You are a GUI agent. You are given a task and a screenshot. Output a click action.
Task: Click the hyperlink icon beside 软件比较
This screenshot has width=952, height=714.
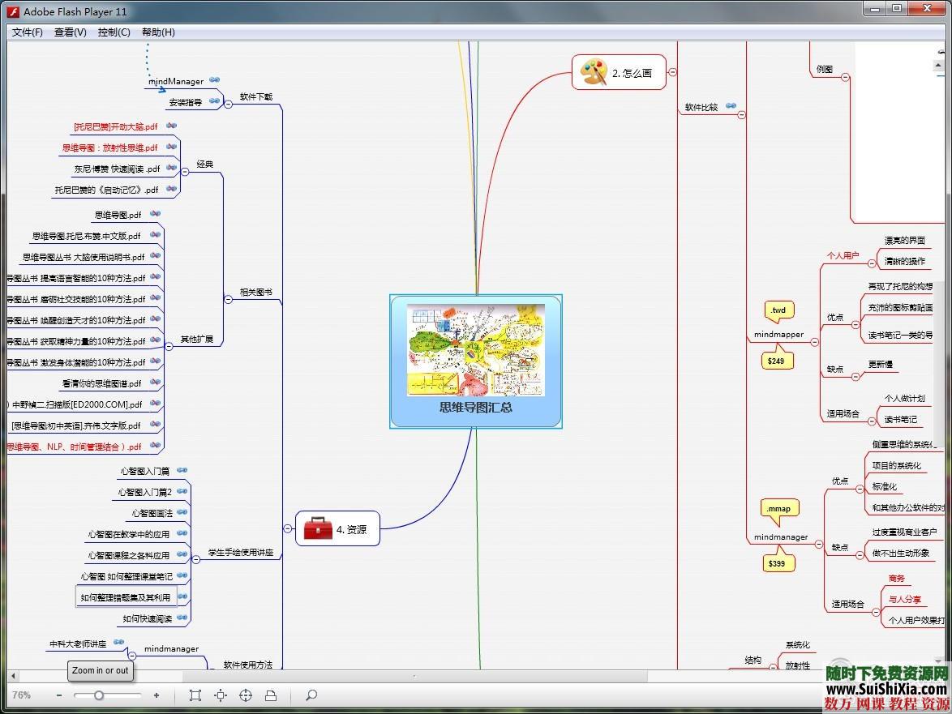tap(731, 106)
